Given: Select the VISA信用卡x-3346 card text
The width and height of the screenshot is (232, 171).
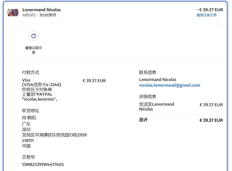Looking at the screenshot, I should pos(42,85).
